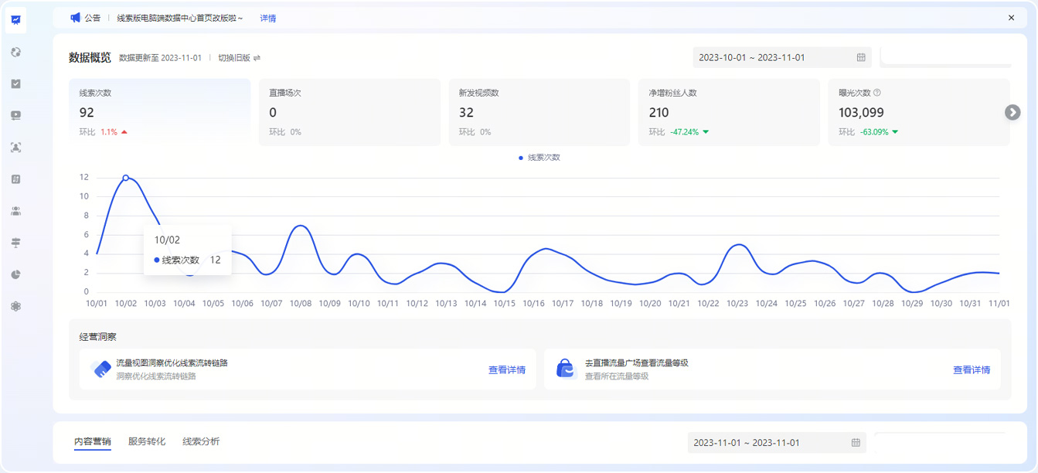Screen dimensions: 1038x473
Task: Switch to the 服务转化 tab
Action: pyautogui.click(x=147, y=441)
